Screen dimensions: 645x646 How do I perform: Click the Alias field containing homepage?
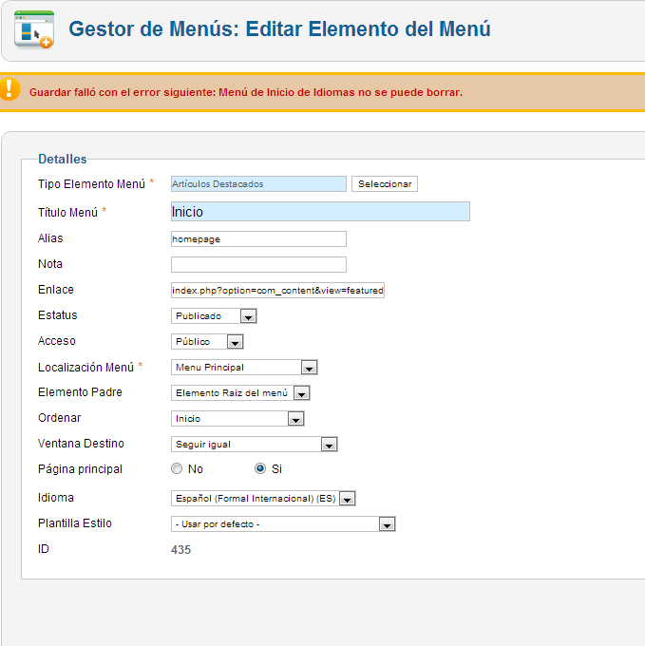pos(258,239)
